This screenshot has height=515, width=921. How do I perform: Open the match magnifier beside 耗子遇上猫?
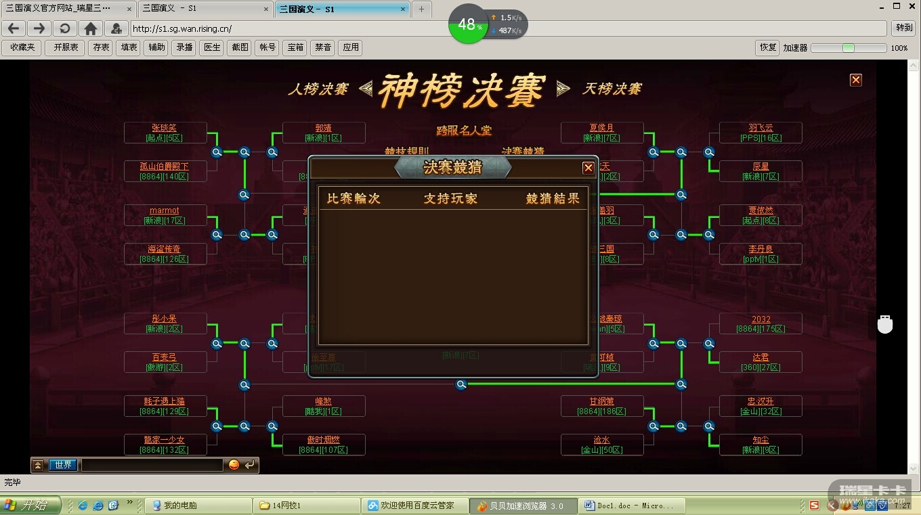tap(217, 426)
